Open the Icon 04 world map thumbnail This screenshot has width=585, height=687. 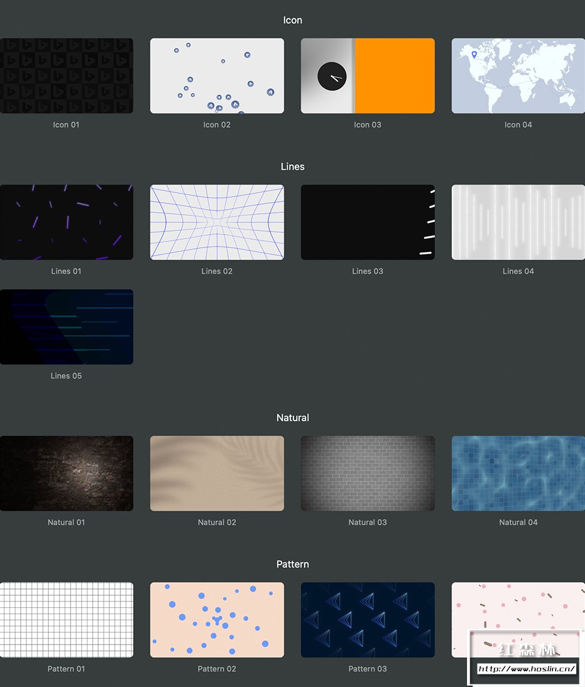tap(518, 76)
